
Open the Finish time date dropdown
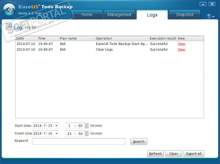tap(56, 134)
